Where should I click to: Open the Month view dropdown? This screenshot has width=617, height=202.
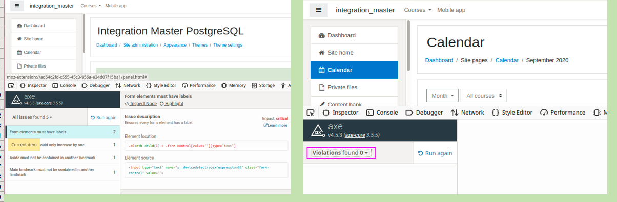[443, 96]
